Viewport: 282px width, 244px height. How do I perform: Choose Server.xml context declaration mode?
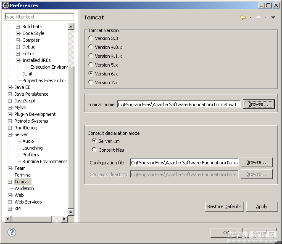coord(94,141)
